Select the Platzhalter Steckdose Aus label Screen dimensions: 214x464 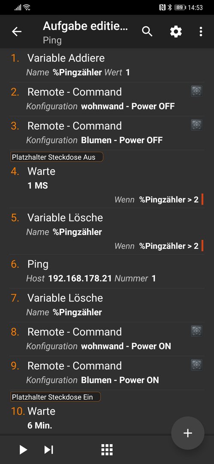tap(57, 157)
